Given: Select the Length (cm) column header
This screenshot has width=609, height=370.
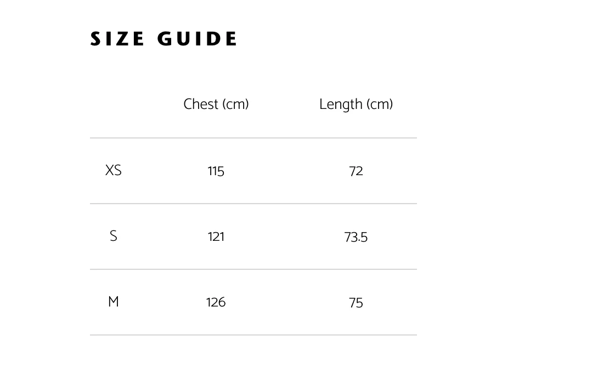Looking at the screenshot, I should (356, 105).
